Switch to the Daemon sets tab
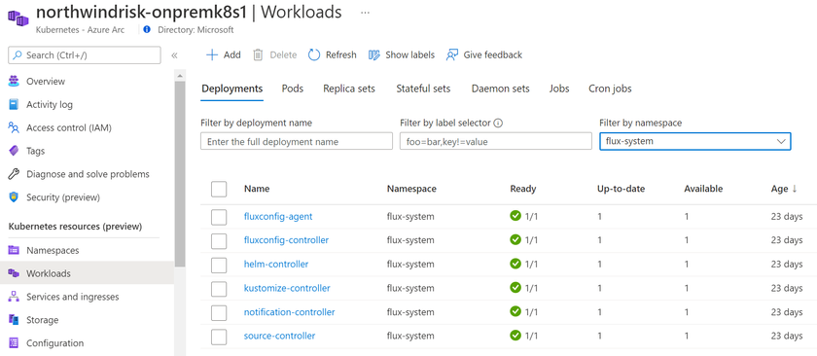 pos(500,89)
